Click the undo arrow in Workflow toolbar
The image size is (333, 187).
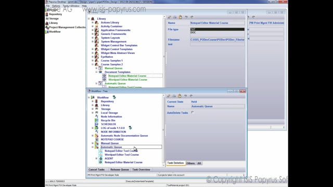185,96
